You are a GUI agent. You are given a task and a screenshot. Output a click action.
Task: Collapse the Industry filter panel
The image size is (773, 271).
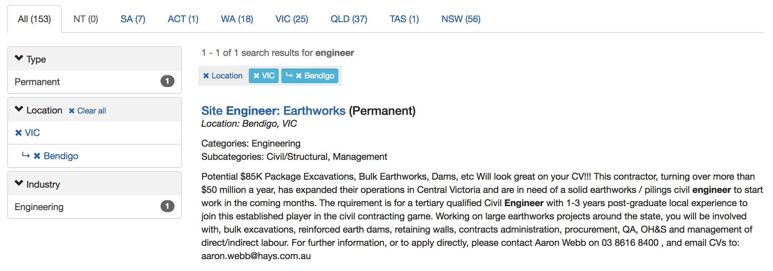tap(19, 184)
